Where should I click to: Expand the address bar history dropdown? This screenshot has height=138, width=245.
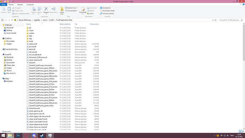click(213, 20)
